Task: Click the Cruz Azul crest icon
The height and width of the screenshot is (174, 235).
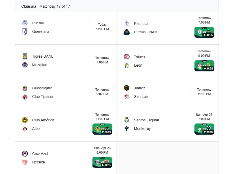Action: 25,154
